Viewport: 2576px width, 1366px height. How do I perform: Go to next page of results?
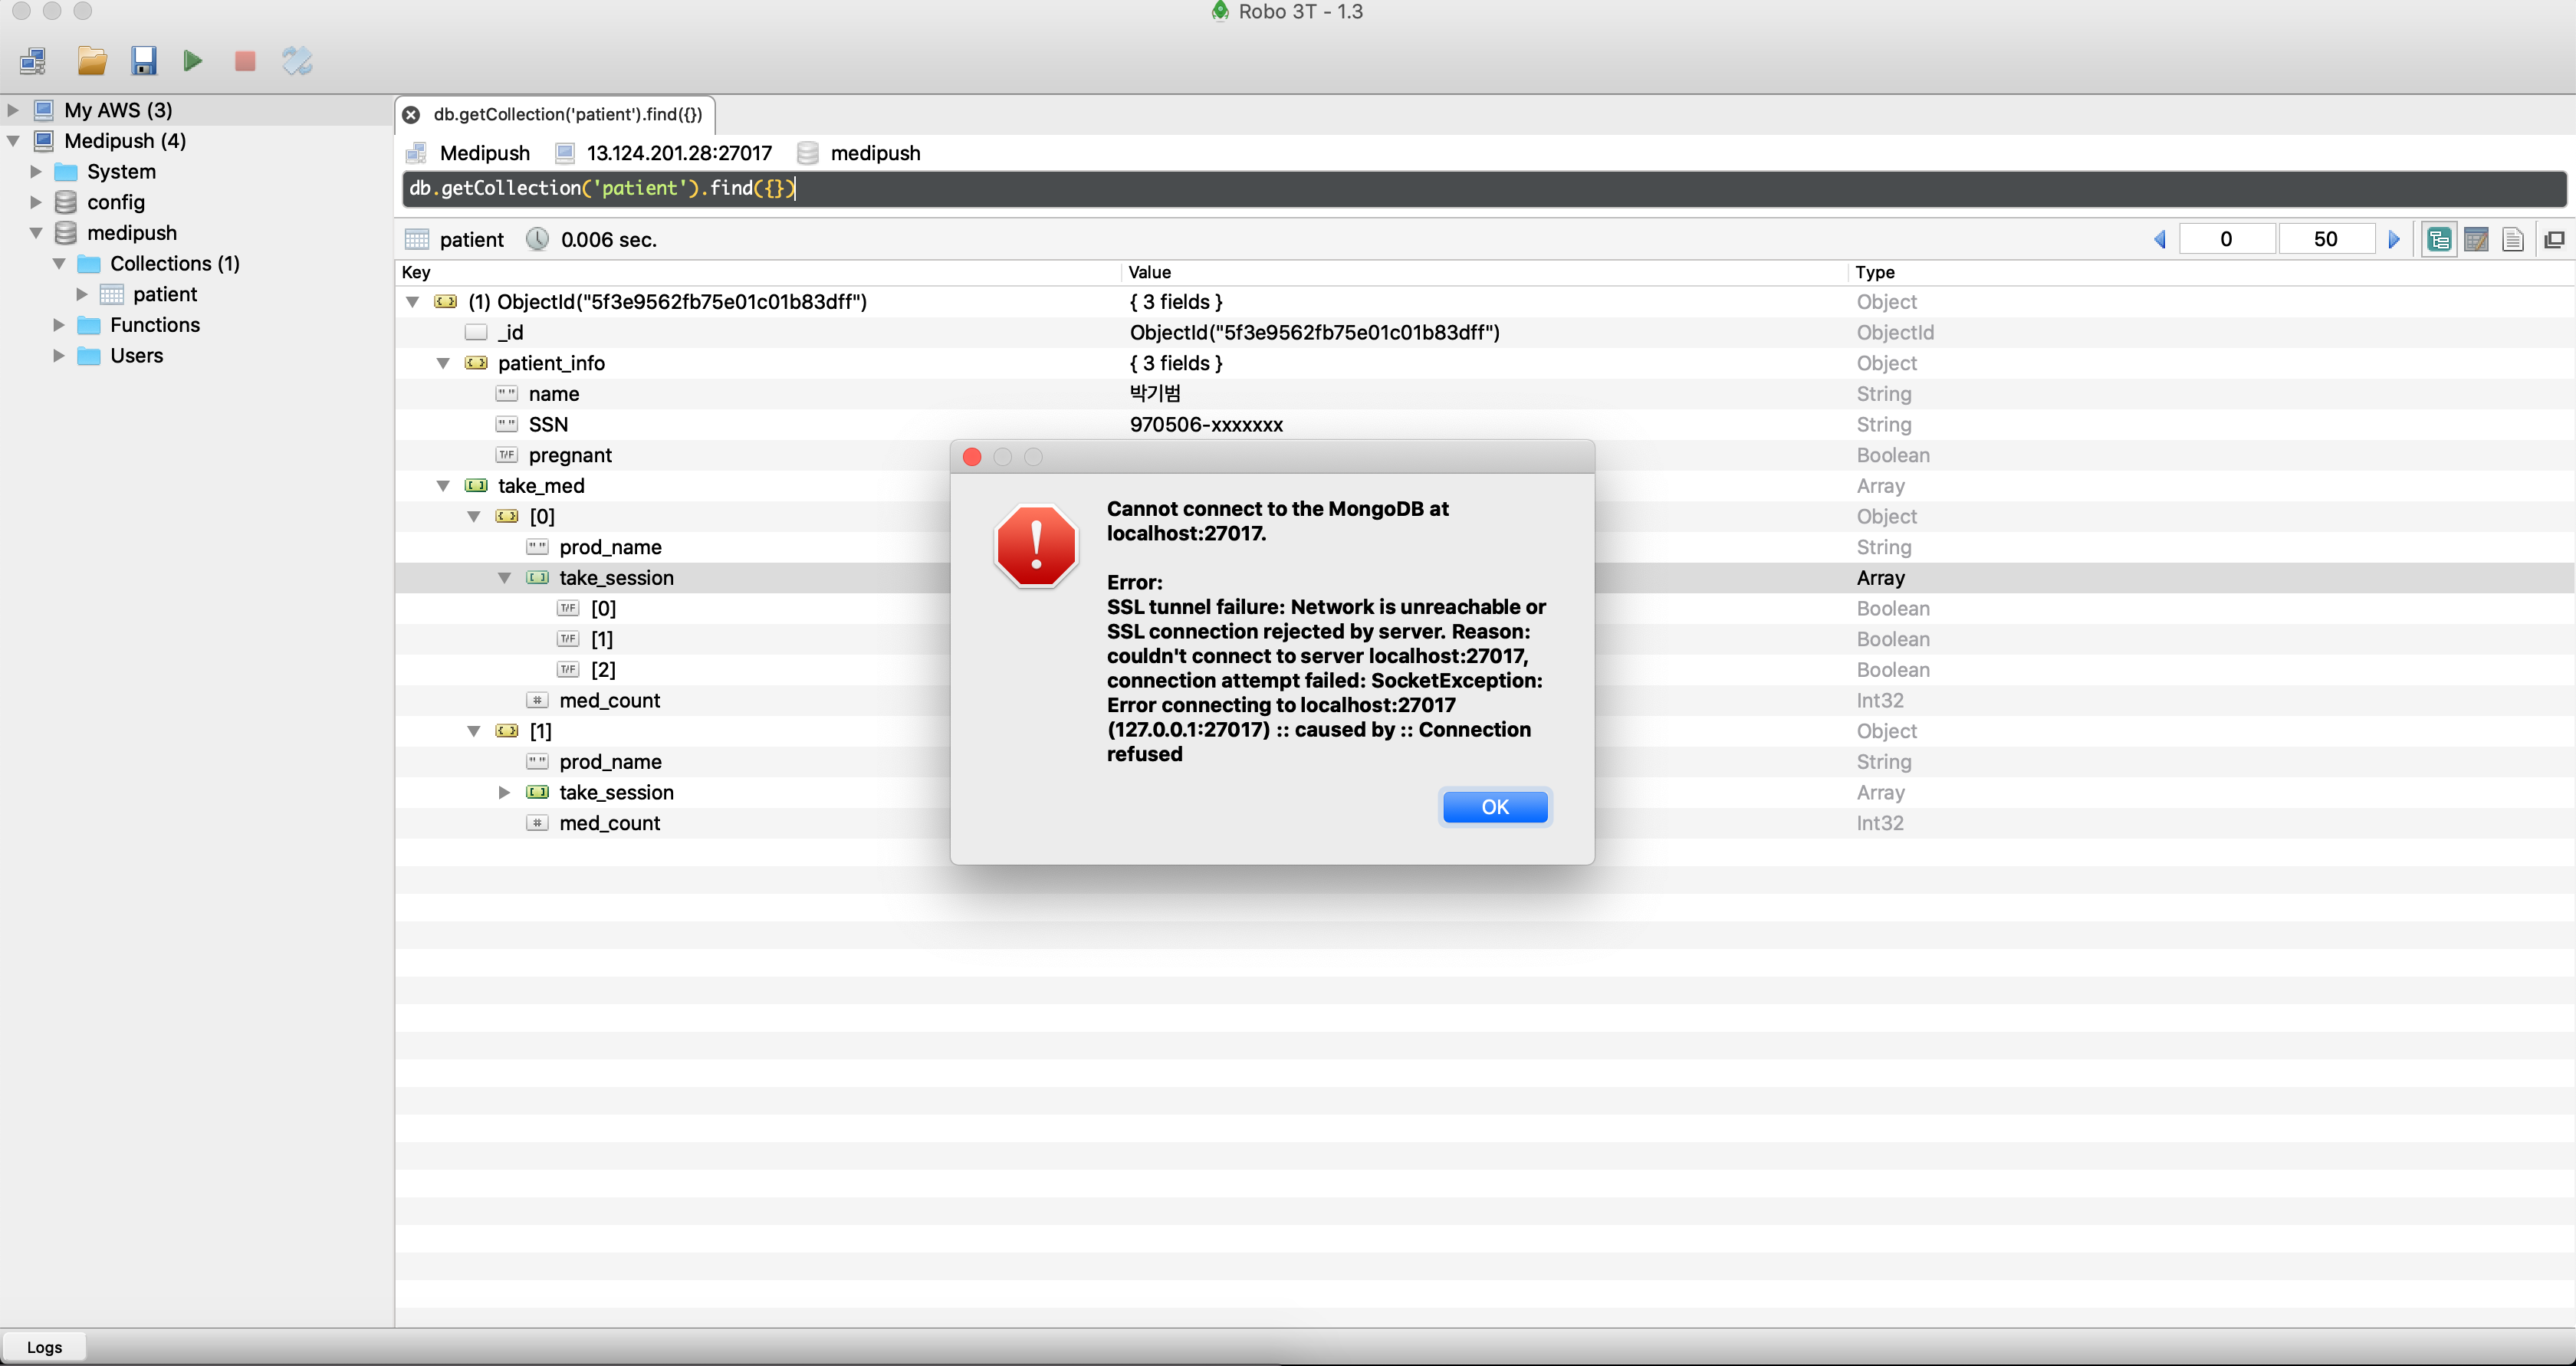tap(2394, 239)
